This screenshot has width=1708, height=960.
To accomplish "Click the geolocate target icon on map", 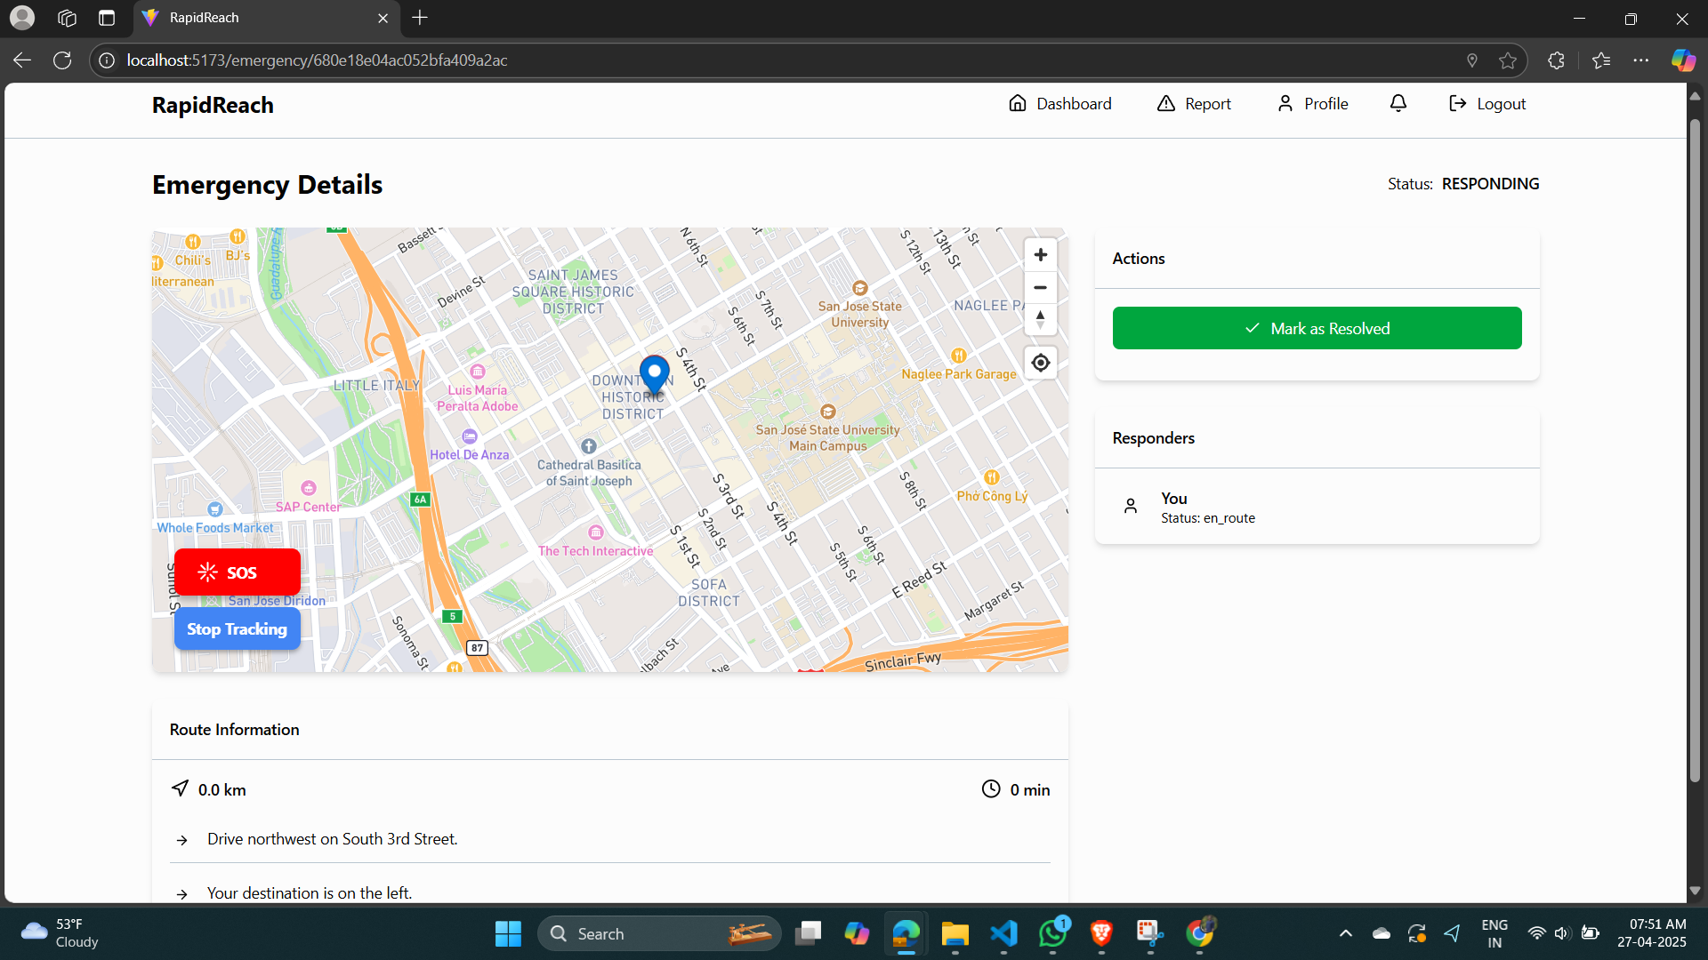I will click(1040, 363).
